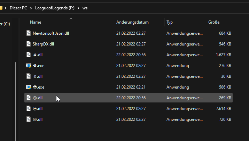The image size is (249, 141).
Task: Select highlighted emoji-named dll sized 269 KB
Action: click(x=38, y=98)
